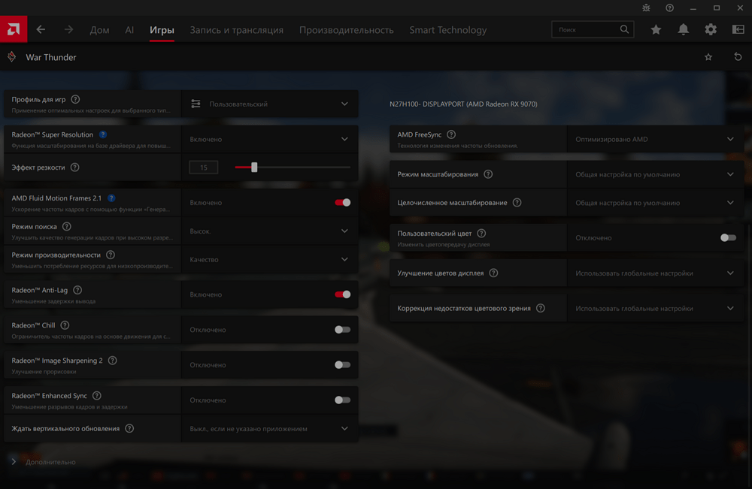Click the search magnifier icon
The width and height of the screenshot is (752, 489).
(624, 29)
